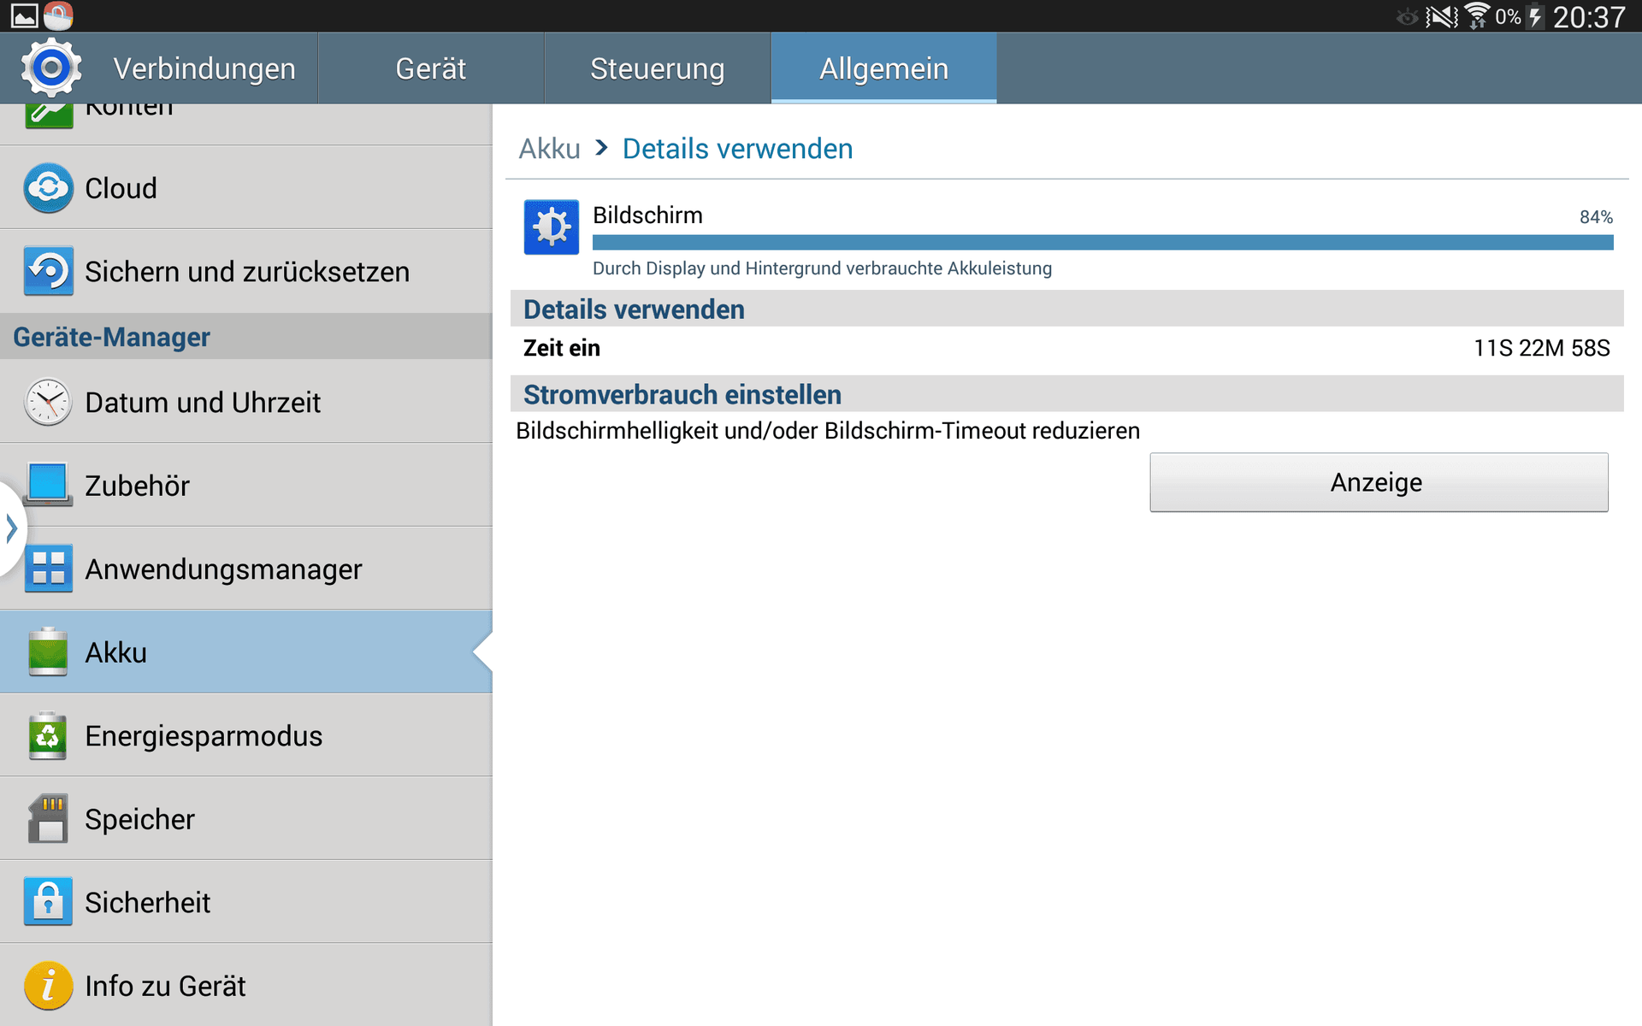The image size is (1642, 1026).
Task: Open Anwendungsmanager
Action: (x=246, y=569)
